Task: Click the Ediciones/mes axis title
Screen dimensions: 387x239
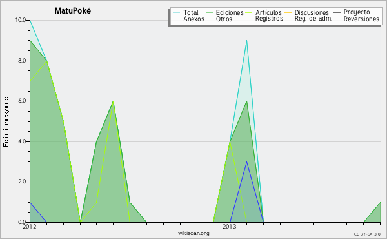Action: click(x=6, y=121)
